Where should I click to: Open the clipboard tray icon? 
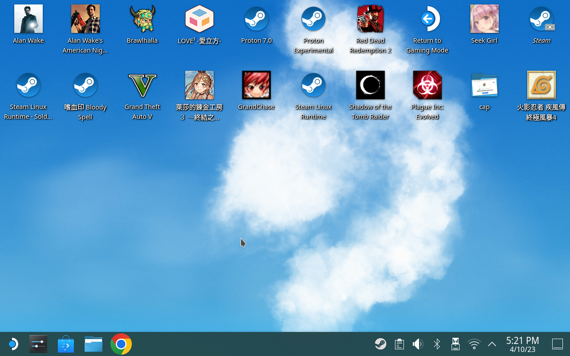(x=399, y=344)
